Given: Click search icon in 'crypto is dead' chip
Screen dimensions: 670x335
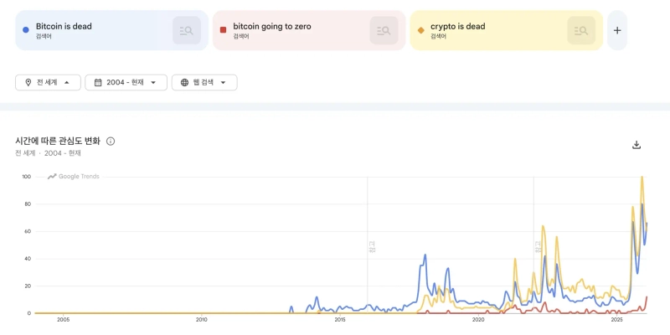Looking at the screenshot, I should pyautogui.click(x=581, y=31).
